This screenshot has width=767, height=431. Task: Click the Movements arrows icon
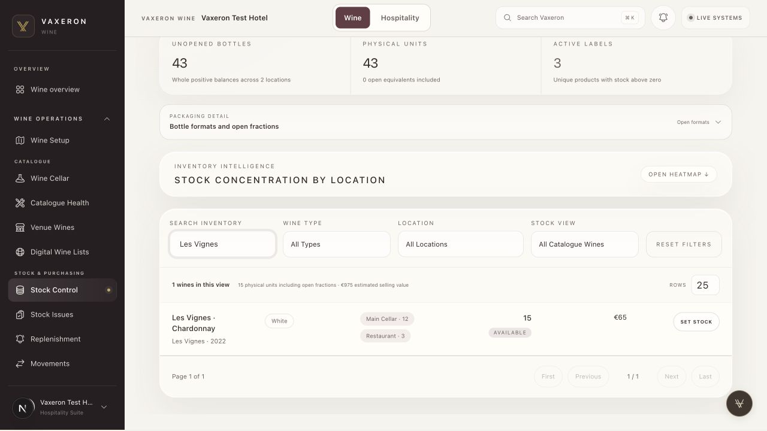pos(20,363)
